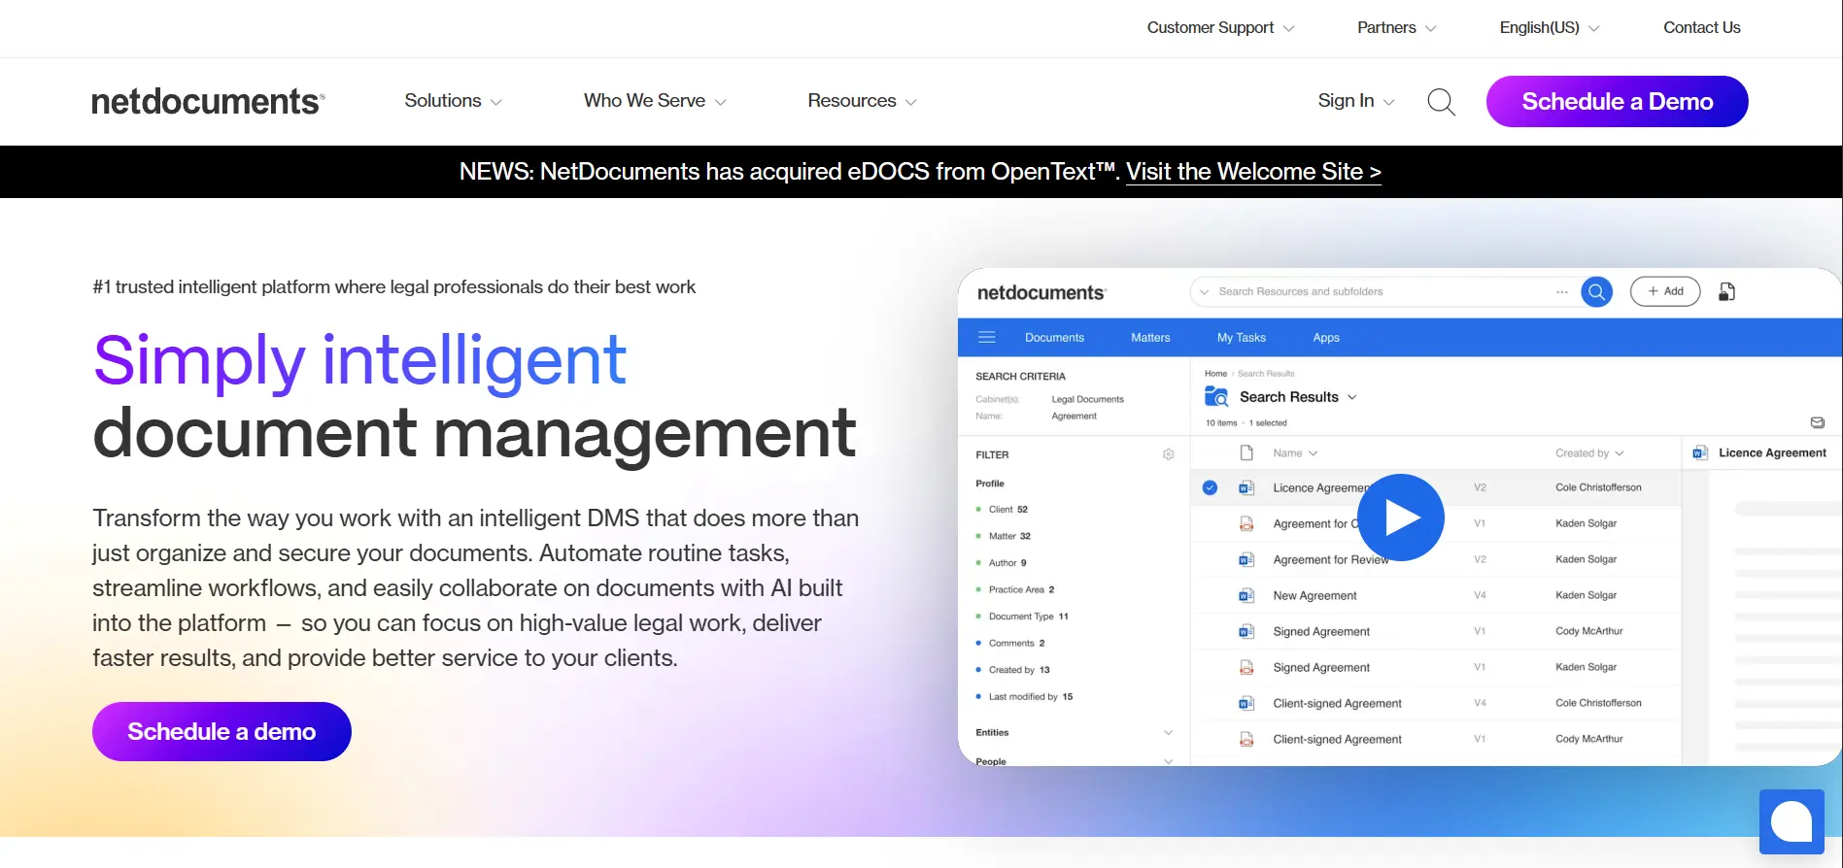Click Word icon in Licence Agreement preview panel
1843x868 pixels.
1700,452
